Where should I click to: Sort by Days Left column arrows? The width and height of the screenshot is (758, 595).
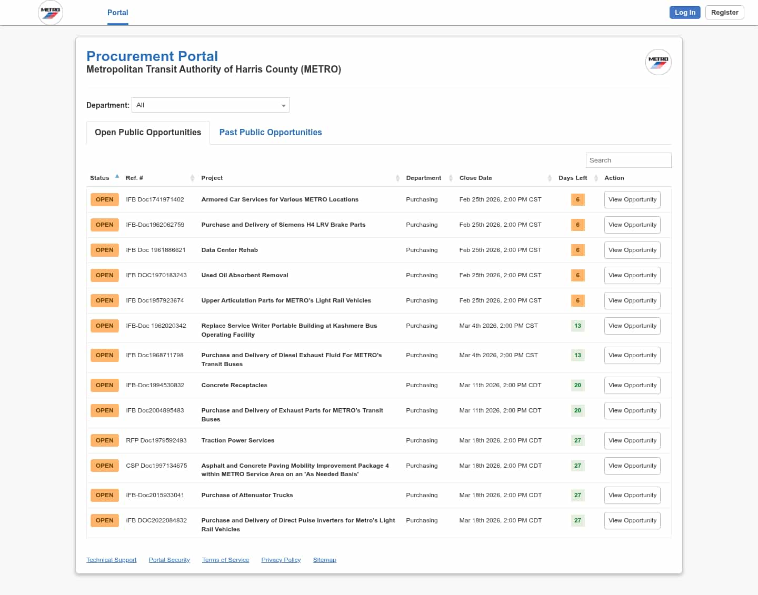(x=596, y=178)
